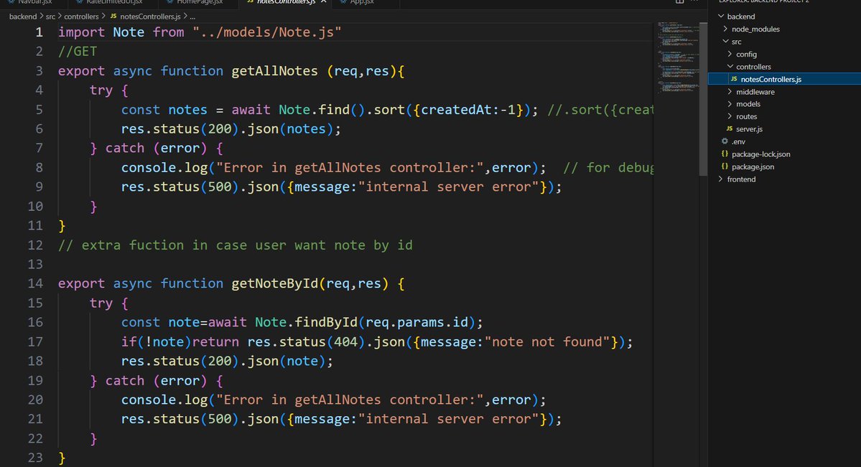Image resolution: width=861 pixels, height=467 pixels.
Task: Click the breadcrumb ellipsis after notesControllers.js
Action: coord(192,16)
